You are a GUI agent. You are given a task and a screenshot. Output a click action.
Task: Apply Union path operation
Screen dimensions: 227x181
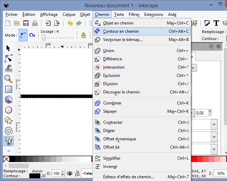click(x=142, y=51)
